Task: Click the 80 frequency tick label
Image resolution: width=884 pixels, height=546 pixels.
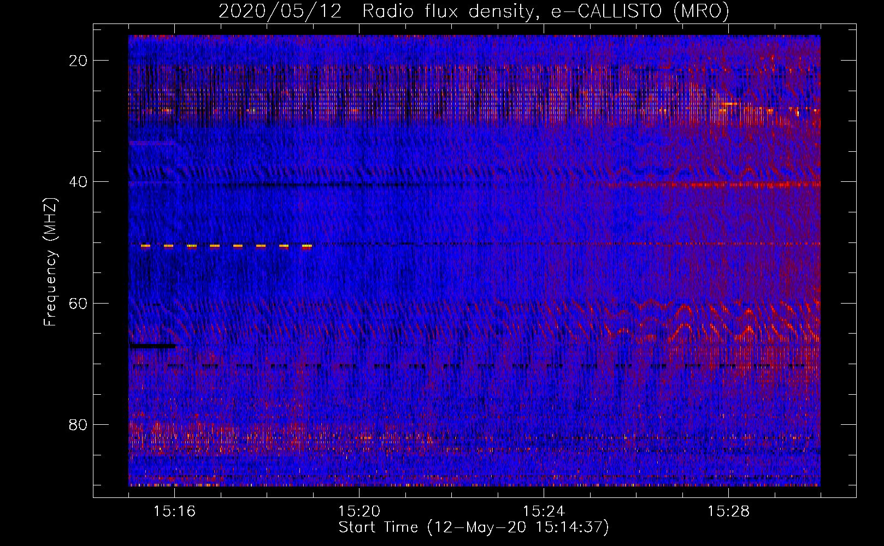Action: [x=78, y=424]
